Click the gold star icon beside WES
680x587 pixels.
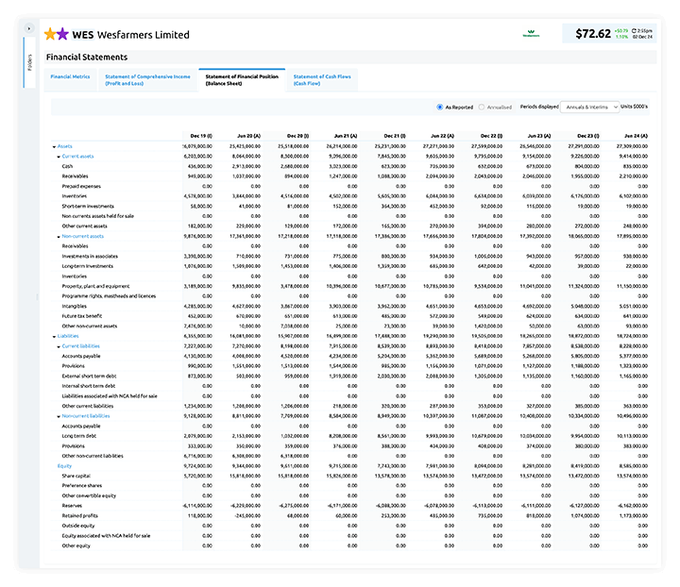(x=50, y=34)
